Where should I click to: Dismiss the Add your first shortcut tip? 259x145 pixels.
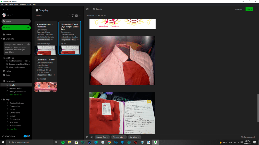pos(28,44)
